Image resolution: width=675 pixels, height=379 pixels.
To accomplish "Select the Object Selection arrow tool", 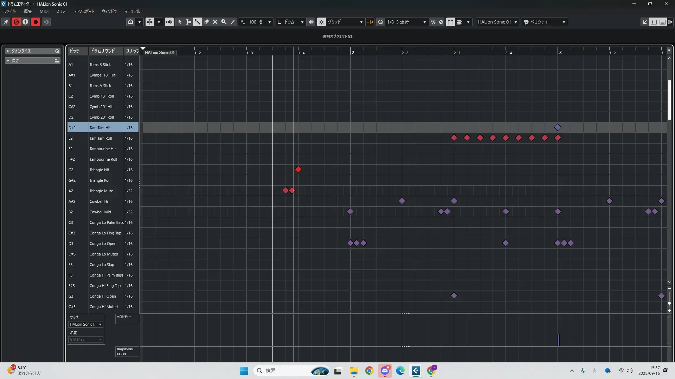I will pyautogui.click(x=180, y=22).
